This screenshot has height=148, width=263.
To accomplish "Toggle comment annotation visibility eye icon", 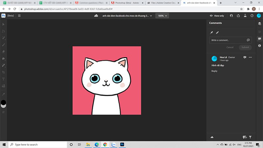I will [x=245, y=137].
